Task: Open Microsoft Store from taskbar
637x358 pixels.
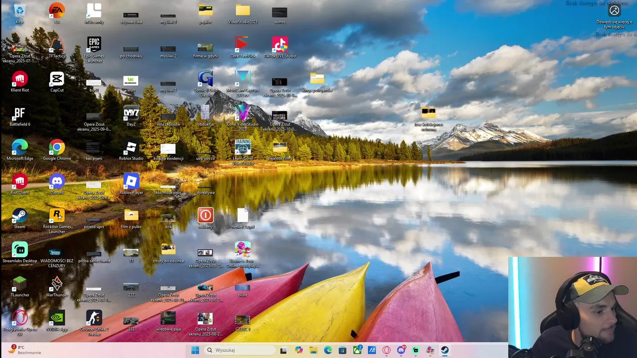Action: point(342,350)
